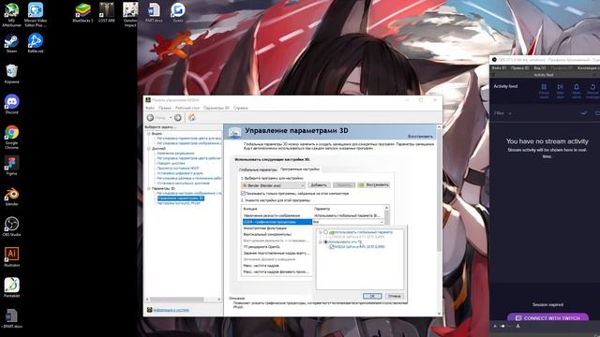This screenshot has height=337, width=600.
Task: Select Изменение разрешения tree item
Action: click(175, 154)
